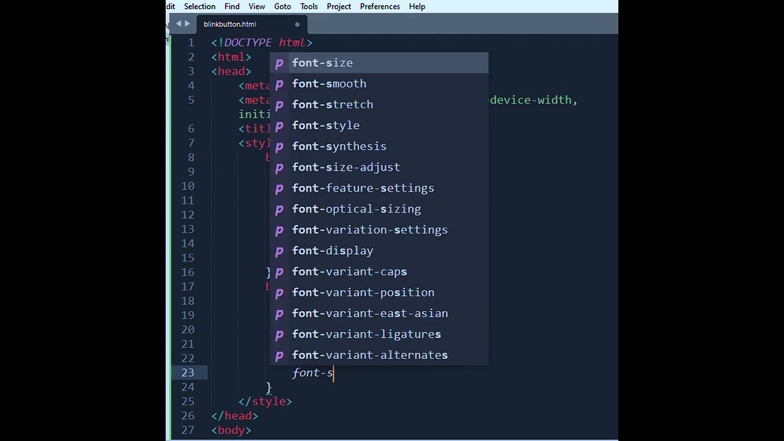Go to previous tab with left arrow

tap(178, 24)
